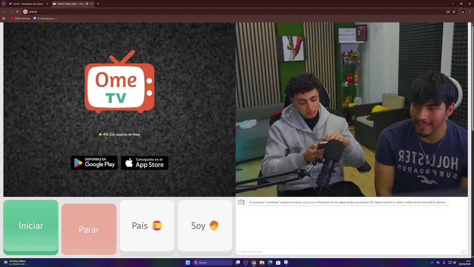Click the OmeTV avatar icon beside chat notice

tap(241, 202)
